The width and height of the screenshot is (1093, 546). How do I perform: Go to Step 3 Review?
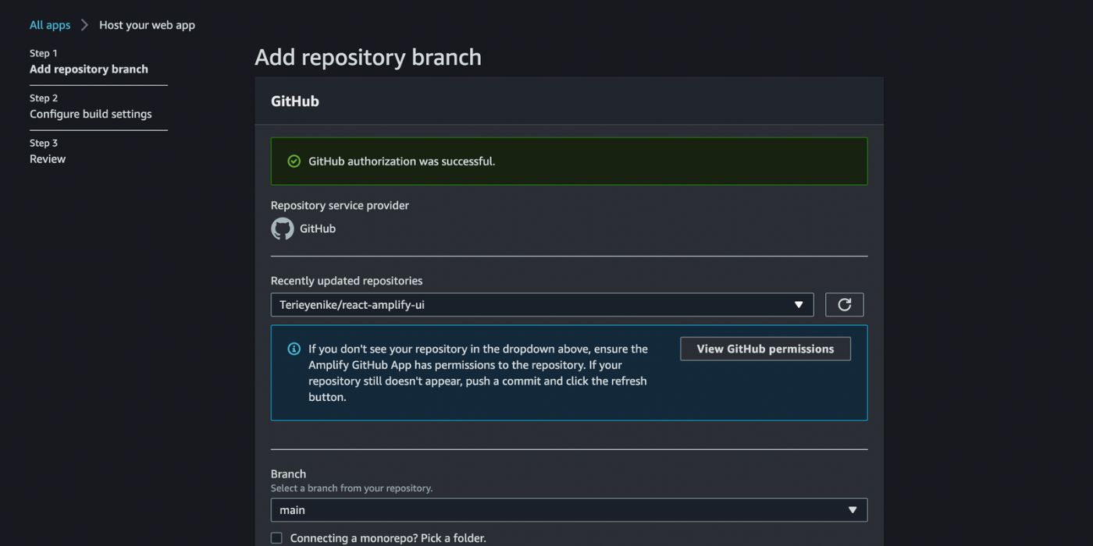click(48, 159)
